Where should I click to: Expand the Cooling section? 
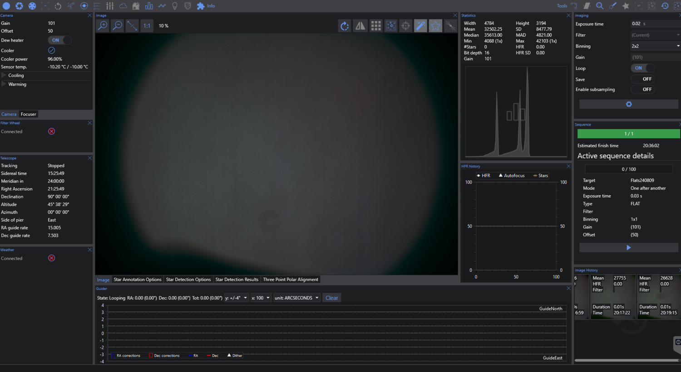tap(16, 76)
